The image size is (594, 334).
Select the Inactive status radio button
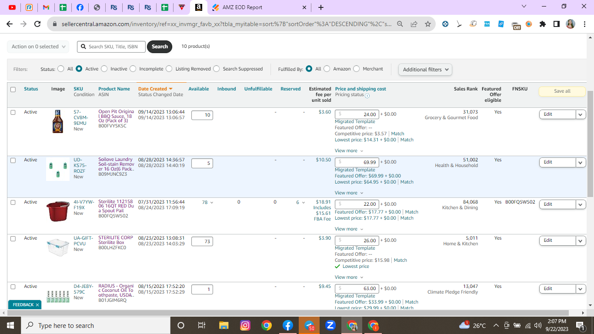(x=104, y=69)
